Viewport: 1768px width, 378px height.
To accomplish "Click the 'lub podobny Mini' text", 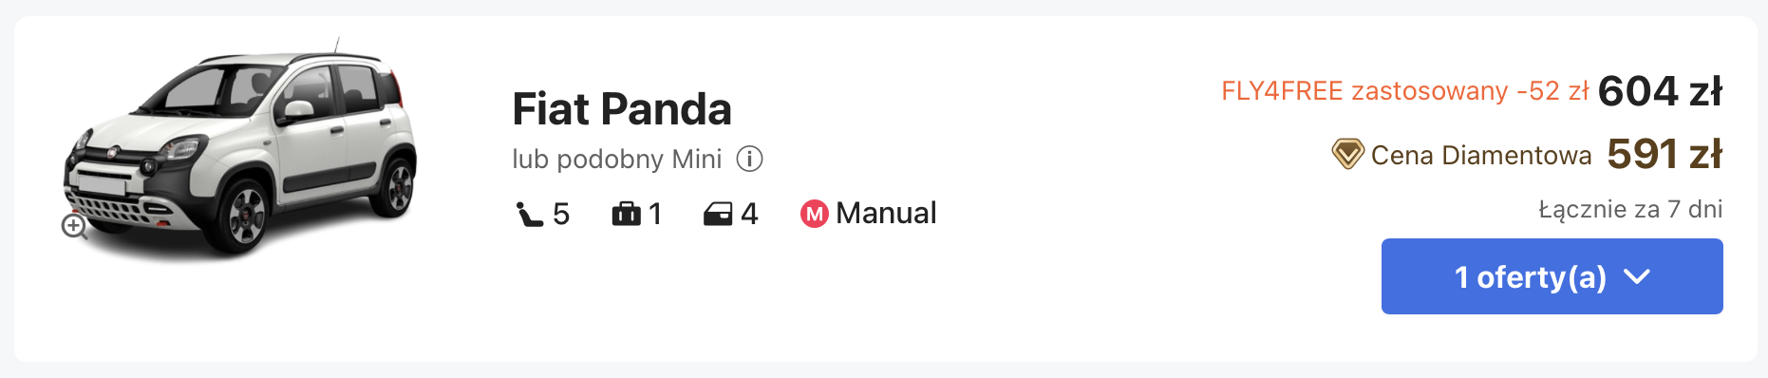I will (617, 159).
